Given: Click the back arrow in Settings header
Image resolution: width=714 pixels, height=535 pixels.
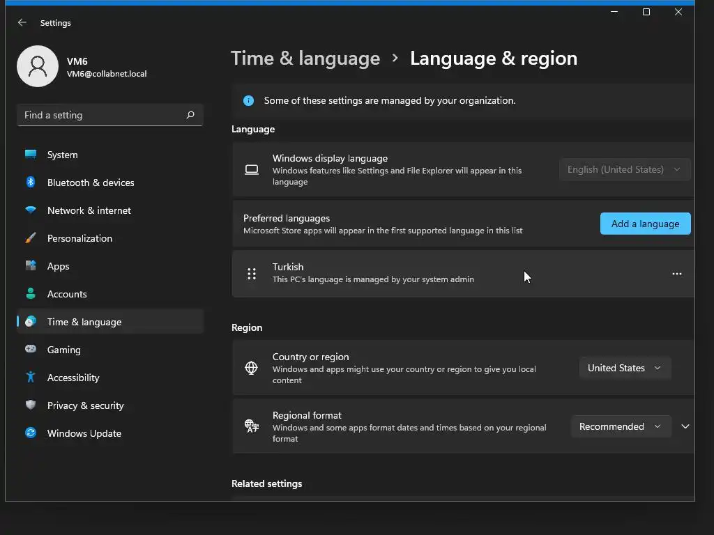Looking at the screenshot, I should coord(22,23).
